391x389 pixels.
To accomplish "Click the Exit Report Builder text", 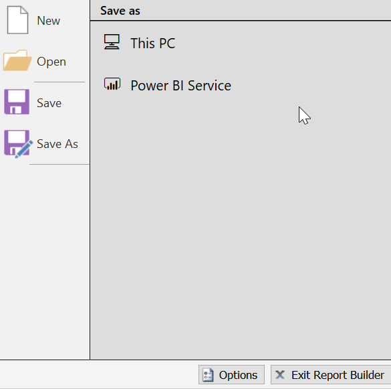I will point(338,375).
